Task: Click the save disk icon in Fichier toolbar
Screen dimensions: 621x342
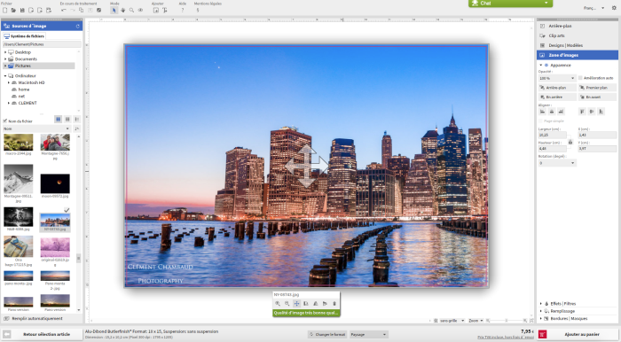Action: coord(22,11)
